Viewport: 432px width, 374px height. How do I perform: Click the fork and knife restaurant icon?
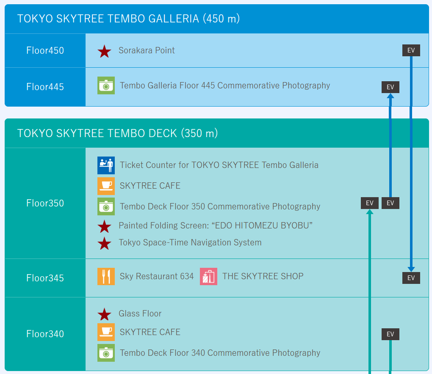click(106, 276)
